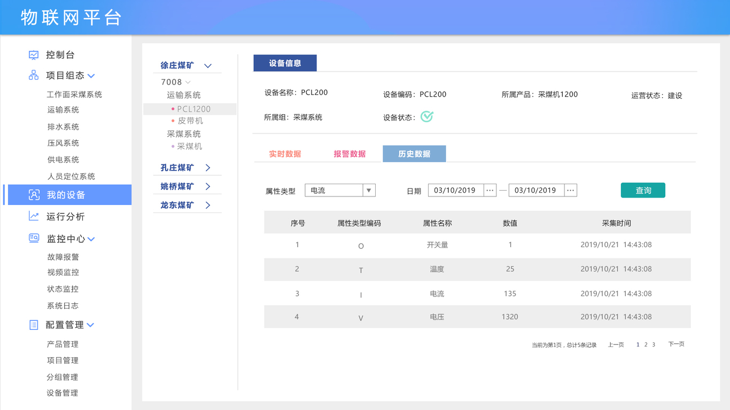The image size is (730, 410).
Task: Select the 皮带机 tree node
Action: [x=190, y=121]
